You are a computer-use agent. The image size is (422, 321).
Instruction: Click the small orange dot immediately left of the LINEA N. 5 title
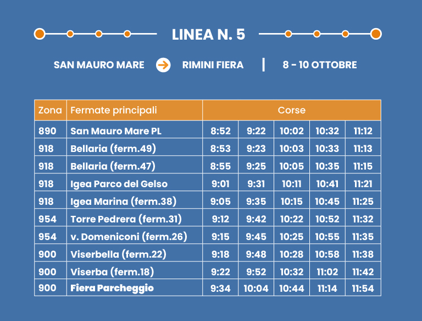coord(127,34)
